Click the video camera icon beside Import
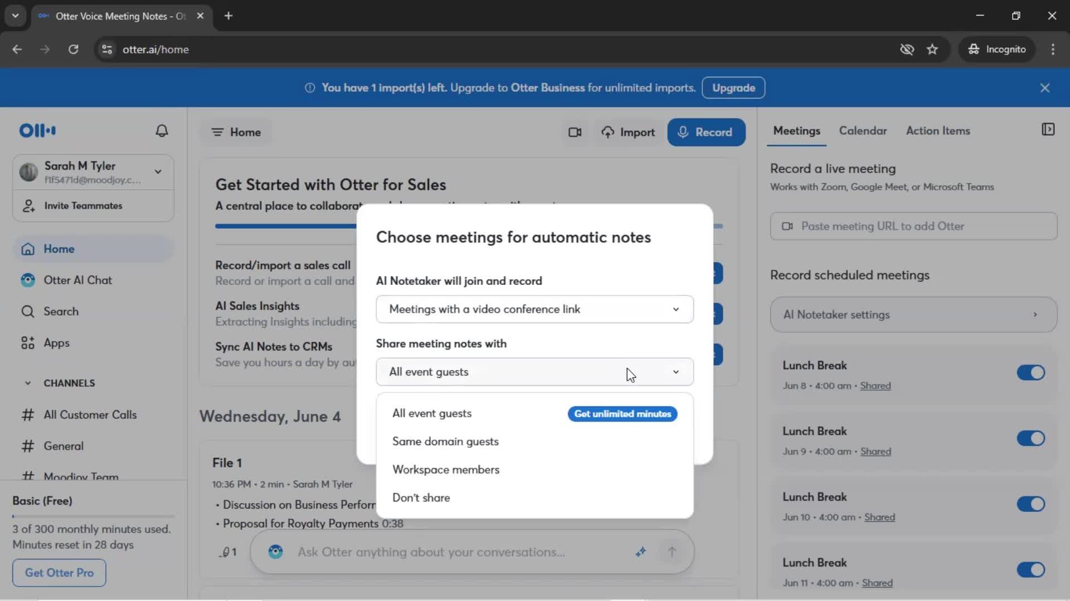 [575, 132]
